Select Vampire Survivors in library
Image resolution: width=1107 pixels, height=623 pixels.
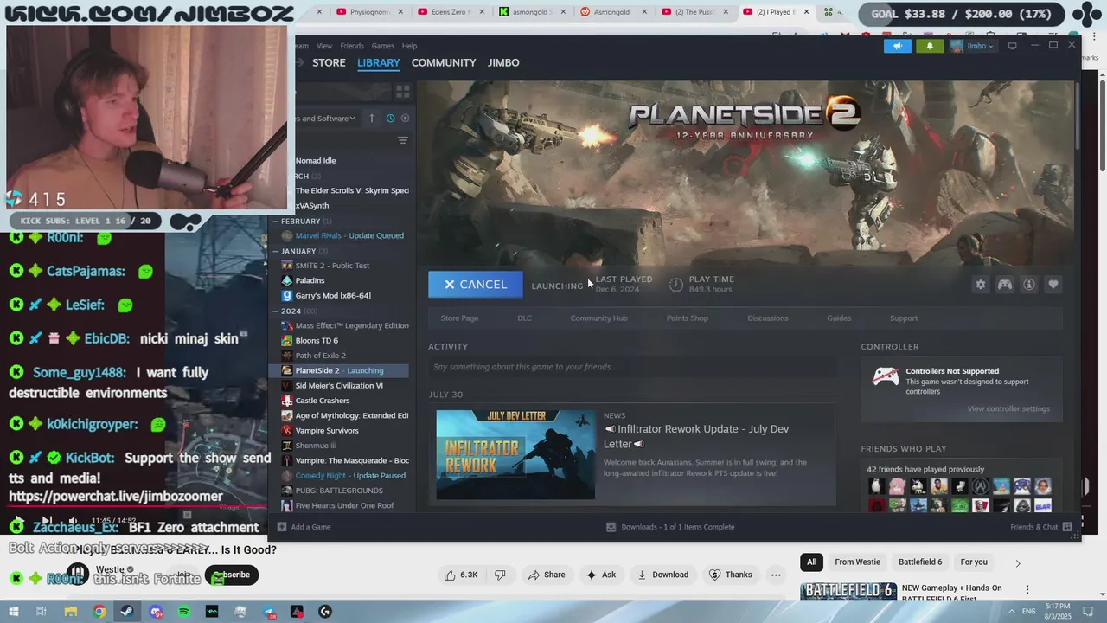click(x=327, y=431)
